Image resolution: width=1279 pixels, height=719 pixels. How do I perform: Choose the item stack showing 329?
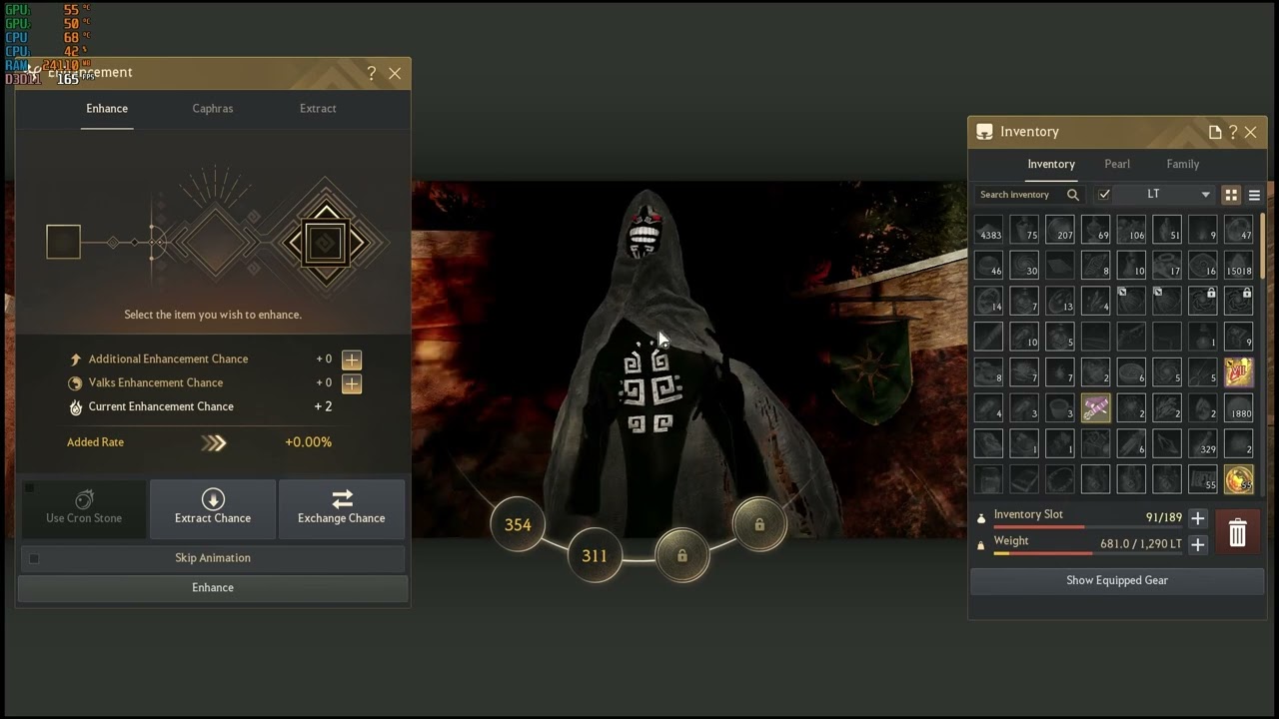1203,443
